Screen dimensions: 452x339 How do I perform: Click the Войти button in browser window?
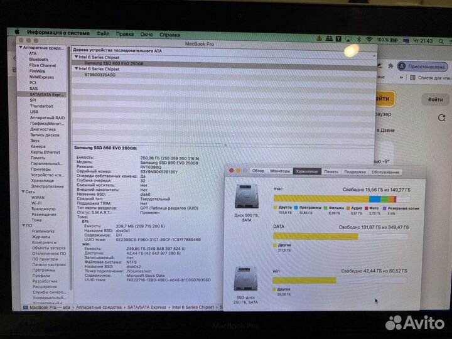(435, 99)
